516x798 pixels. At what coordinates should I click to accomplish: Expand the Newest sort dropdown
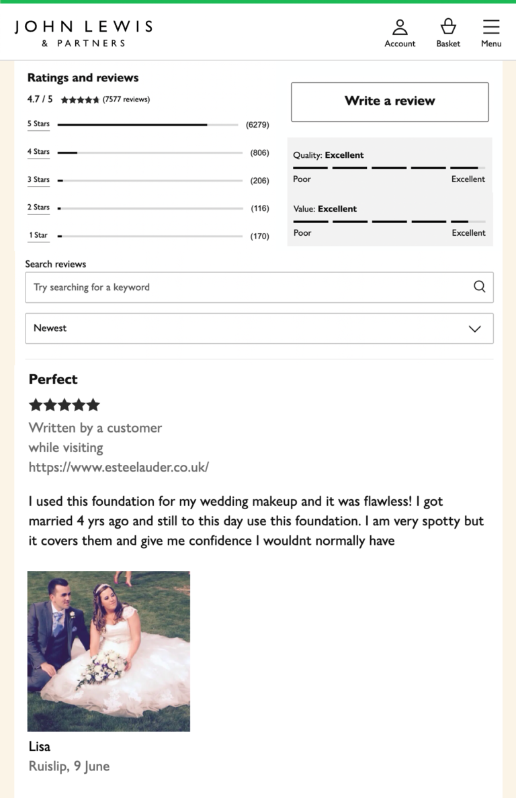259,328
